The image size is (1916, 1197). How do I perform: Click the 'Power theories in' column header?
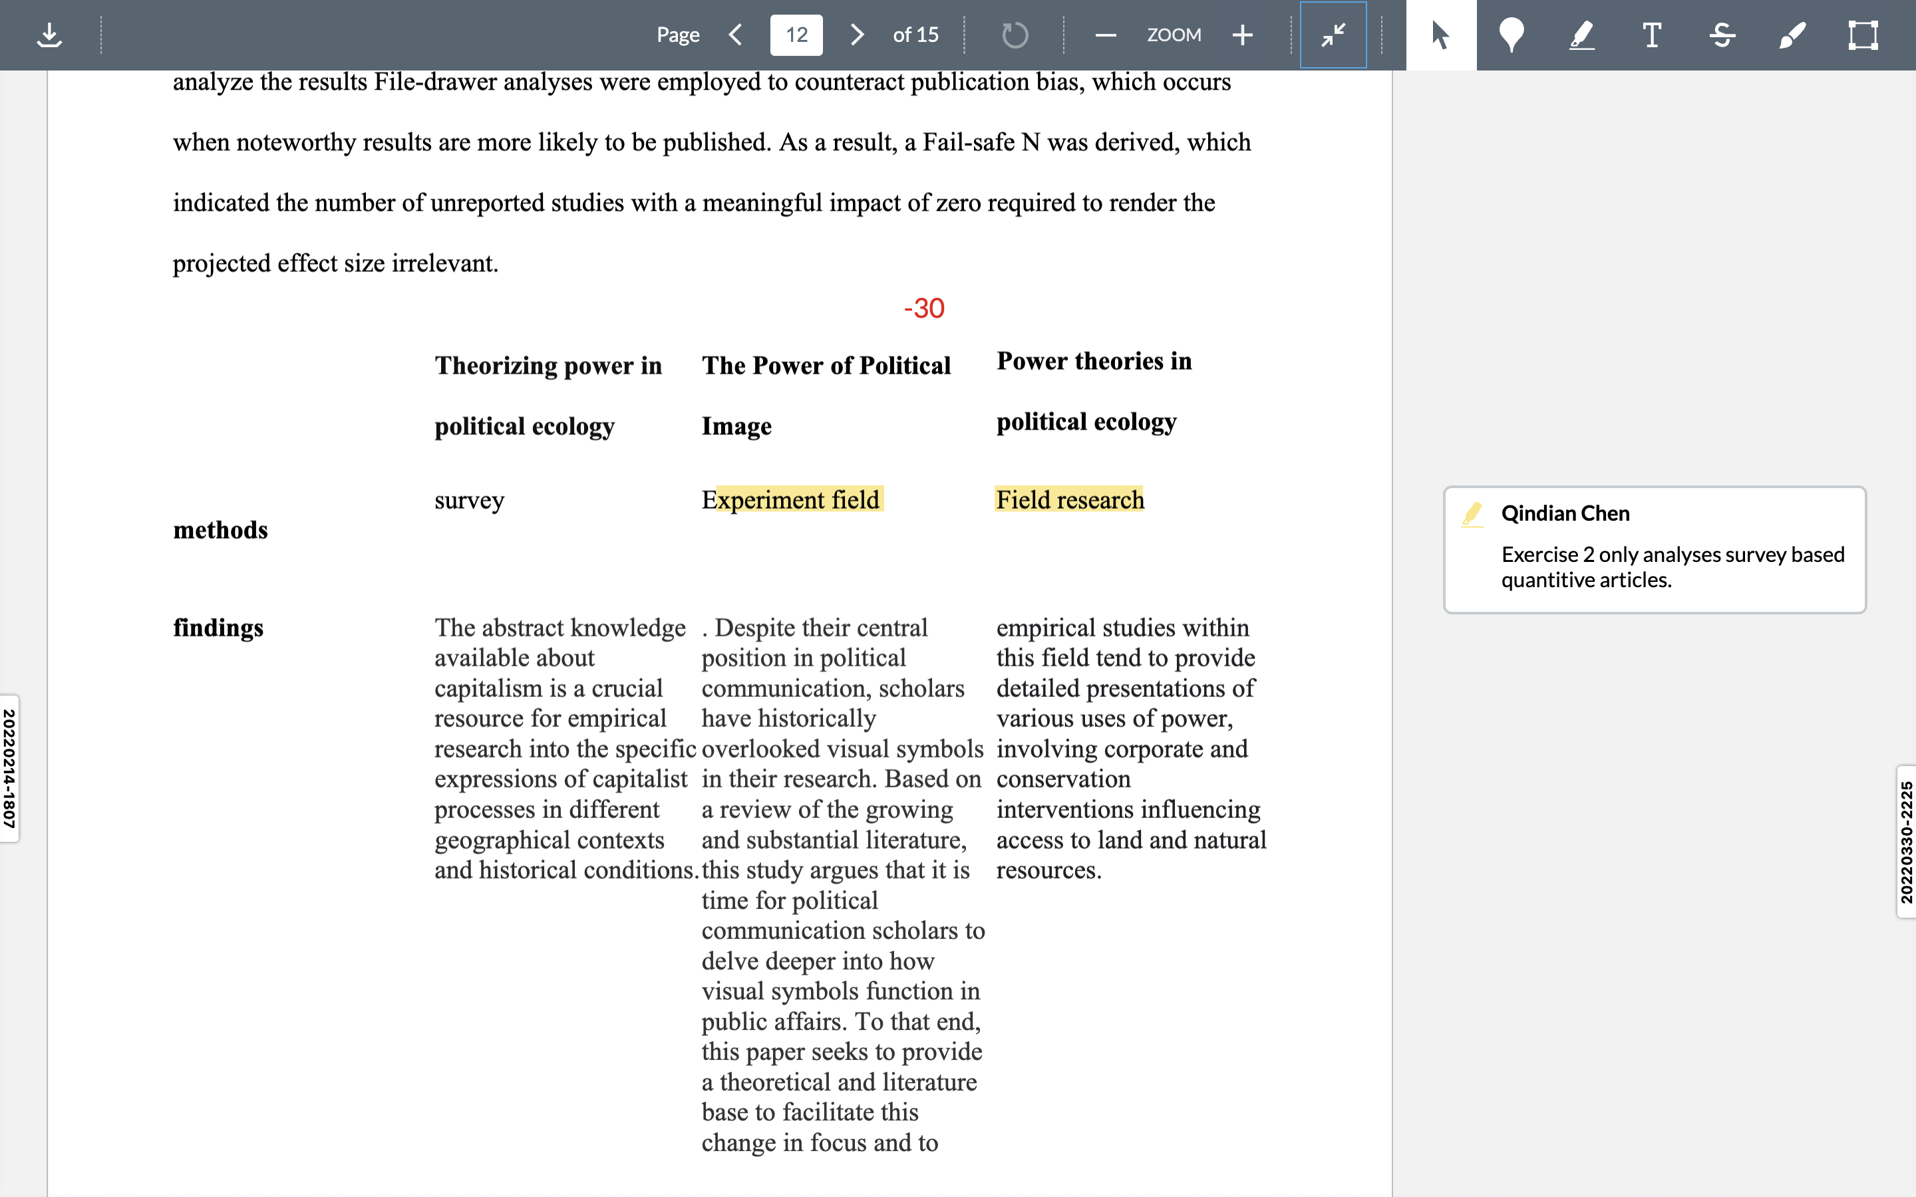(1094, 361)
